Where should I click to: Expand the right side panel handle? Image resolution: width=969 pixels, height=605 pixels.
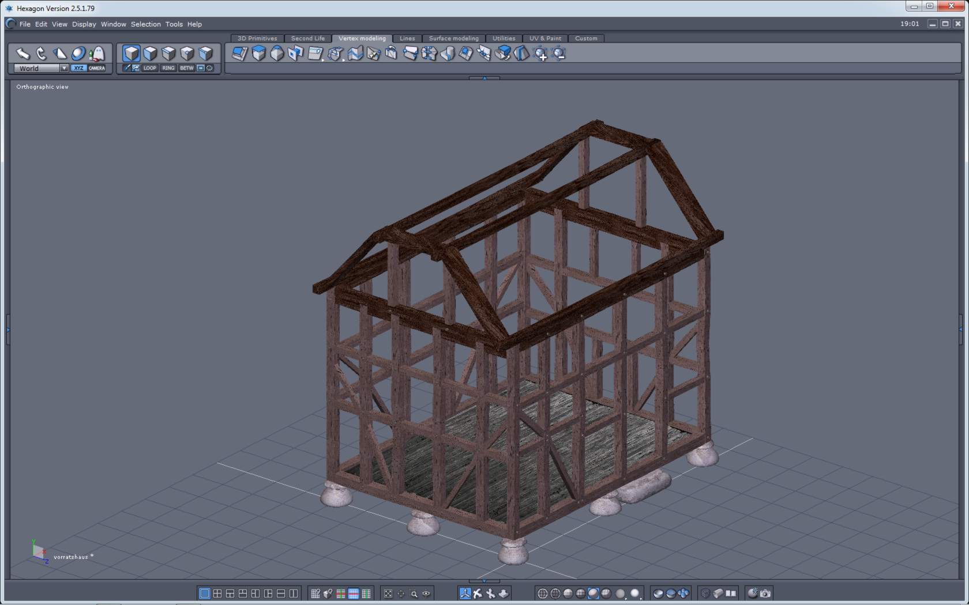point(961,330)
